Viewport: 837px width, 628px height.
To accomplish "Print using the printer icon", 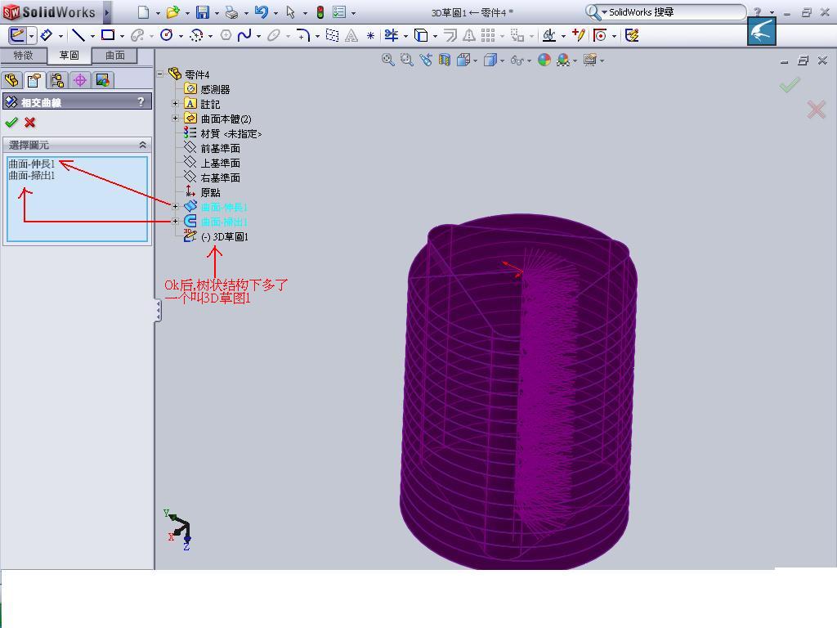I will (231, 11).
